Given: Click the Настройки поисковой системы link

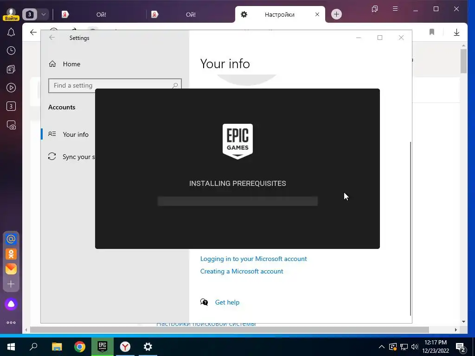Looking at the screenshot, I should (206, 325).
